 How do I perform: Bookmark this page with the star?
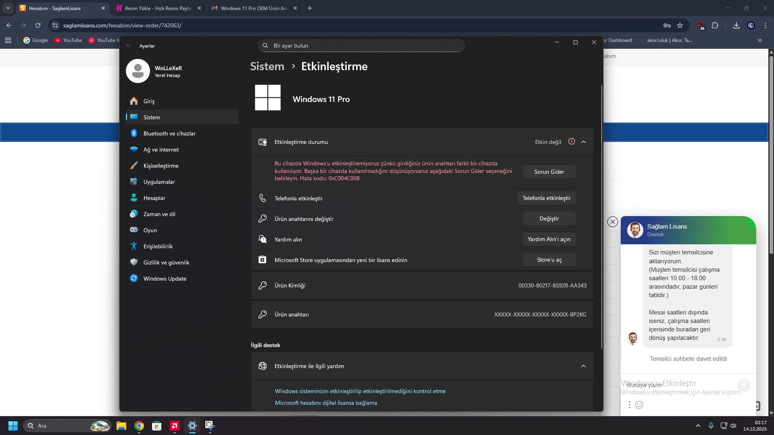coord(680,25)
